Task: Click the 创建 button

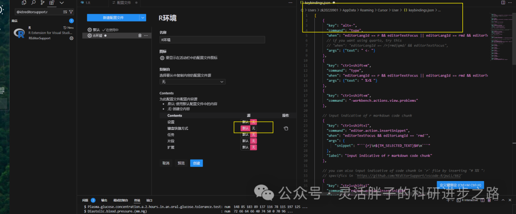Action: coord(196,163)
